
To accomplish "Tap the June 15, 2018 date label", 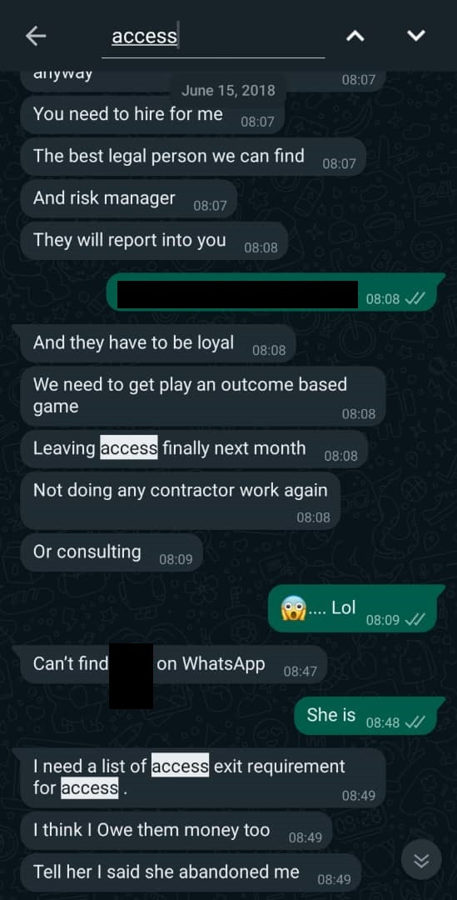I will coord(227,91).
